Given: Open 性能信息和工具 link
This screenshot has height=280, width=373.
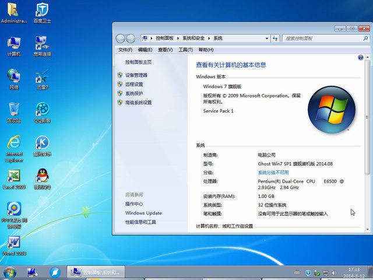Looking at the screenshot, I should coord(140,222).
